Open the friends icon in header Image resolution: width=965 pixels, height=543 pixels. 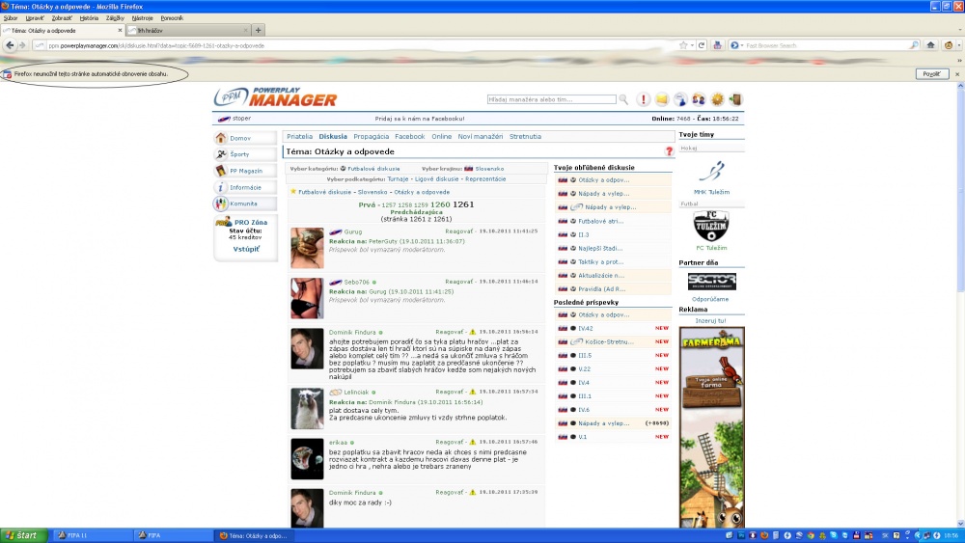(x=699, y=99)
